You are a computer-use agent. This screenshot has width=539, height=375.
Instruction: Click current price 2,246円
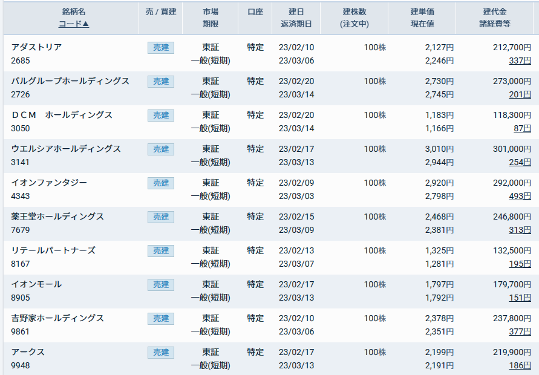coord(439,61)
